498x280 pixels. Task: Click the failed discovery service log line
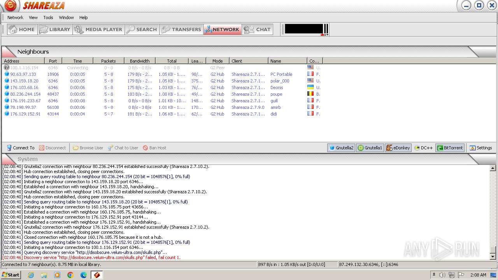[x=91, y=257]
